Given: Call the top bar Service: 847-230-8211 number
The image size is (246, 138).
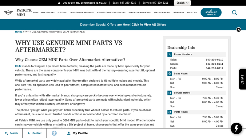Looking at the screenshot, I should point(155,3).
